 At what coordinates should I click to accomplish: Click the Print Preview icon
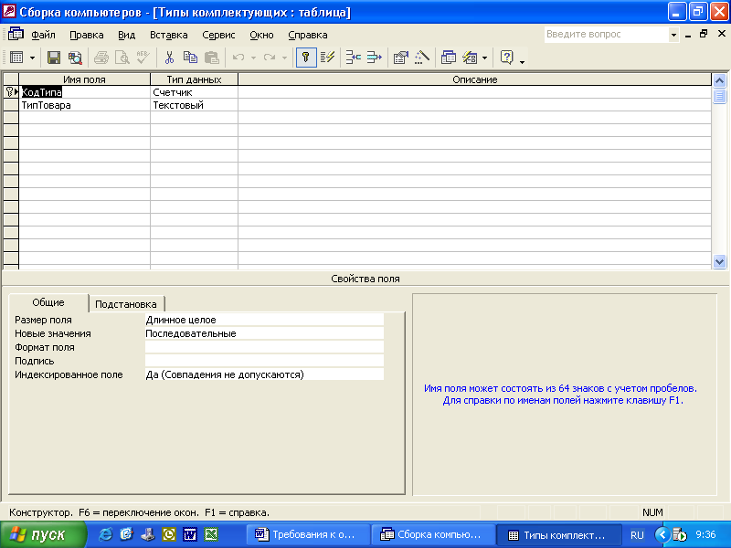click(122, 58)
